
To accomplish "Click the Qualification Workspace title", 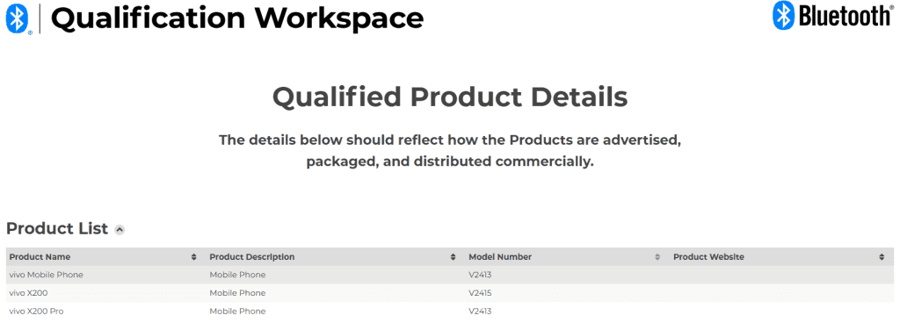I will tap(237, 18).
